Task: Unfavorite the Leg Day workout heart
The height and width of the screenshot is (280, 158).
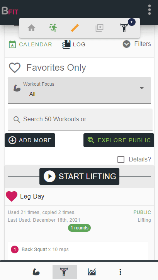Action: click(x=12, y=196)
